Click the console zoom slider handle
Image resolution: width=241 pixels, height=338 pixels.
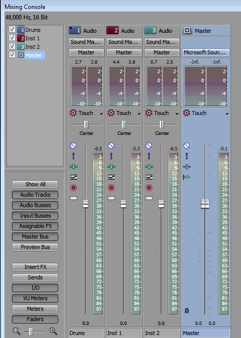31,332
